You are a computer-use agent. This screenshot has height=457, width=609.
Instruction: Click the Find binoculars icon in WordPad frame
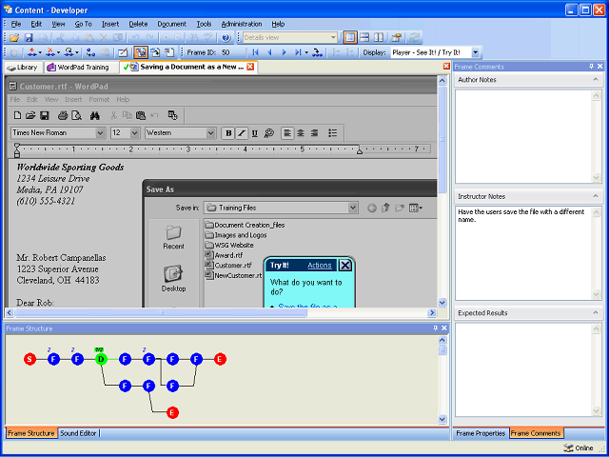tap(94, 115)
